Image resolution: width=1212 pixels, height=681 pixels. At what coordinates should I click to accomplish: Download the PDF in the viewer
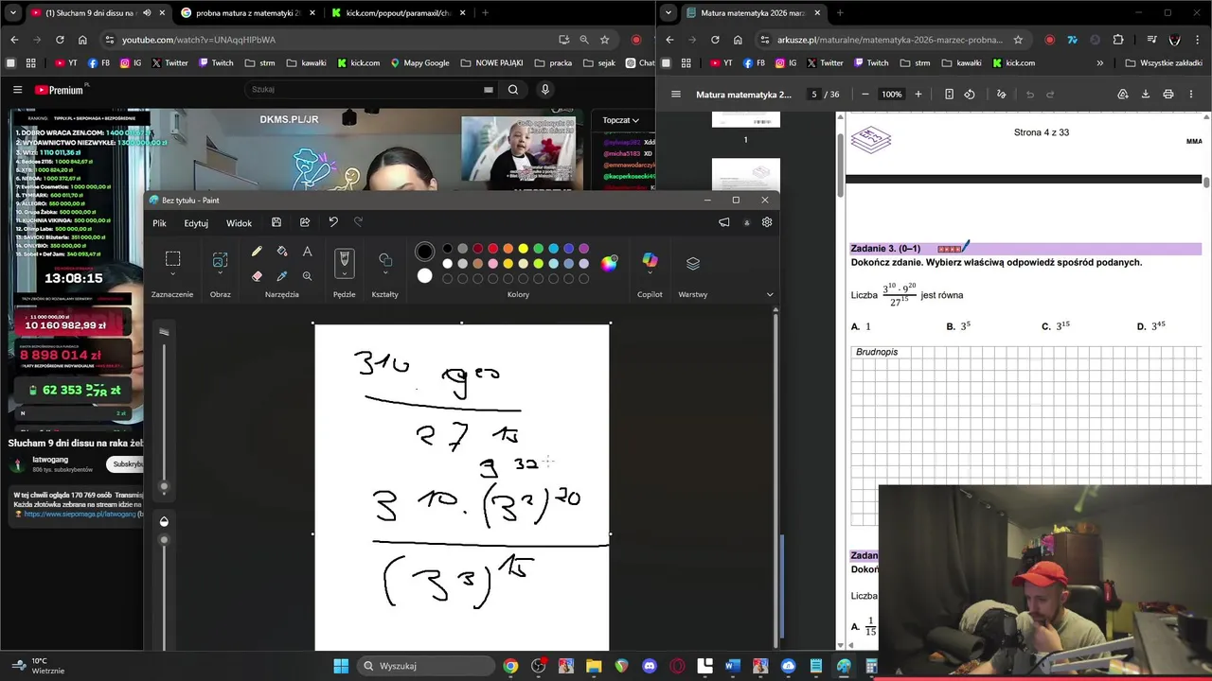[x=1145, y=95]
